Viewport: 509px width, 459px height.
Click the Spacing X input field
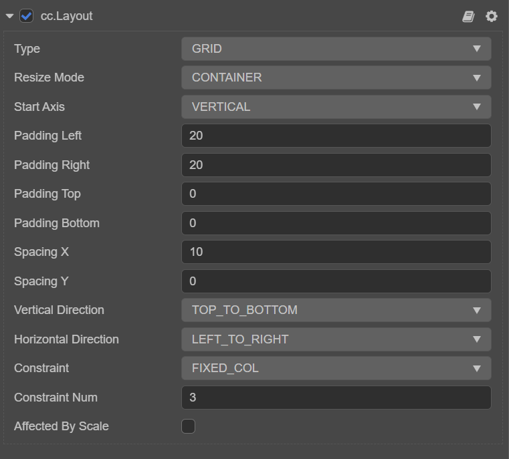click(336, 252)
